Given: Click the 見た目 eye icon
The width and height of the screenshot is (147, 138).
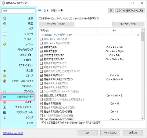Looking at the screenshot, I should pyautogui.click(x=4, y=70).
